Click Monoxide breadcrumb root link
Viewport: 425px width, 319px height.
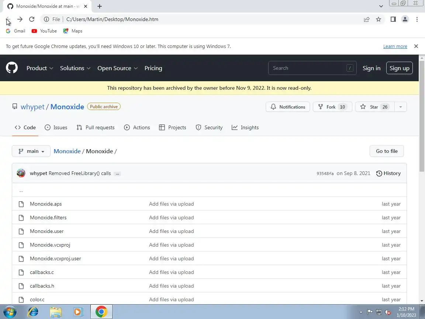67,151
